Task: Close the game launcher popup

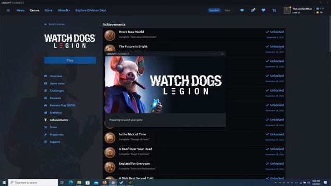Action: (x=222, y=54)
